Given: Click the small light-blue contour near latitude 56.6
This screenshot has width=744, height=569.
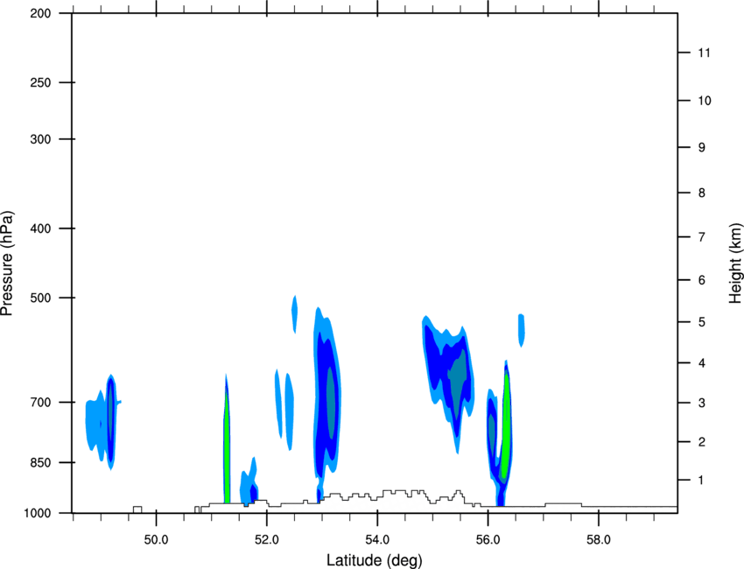Looking at the screenshot, I should coord(521,330).
